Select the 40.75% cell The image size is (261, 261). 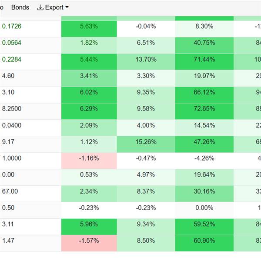pyautogui.click(x=204, y=43)
